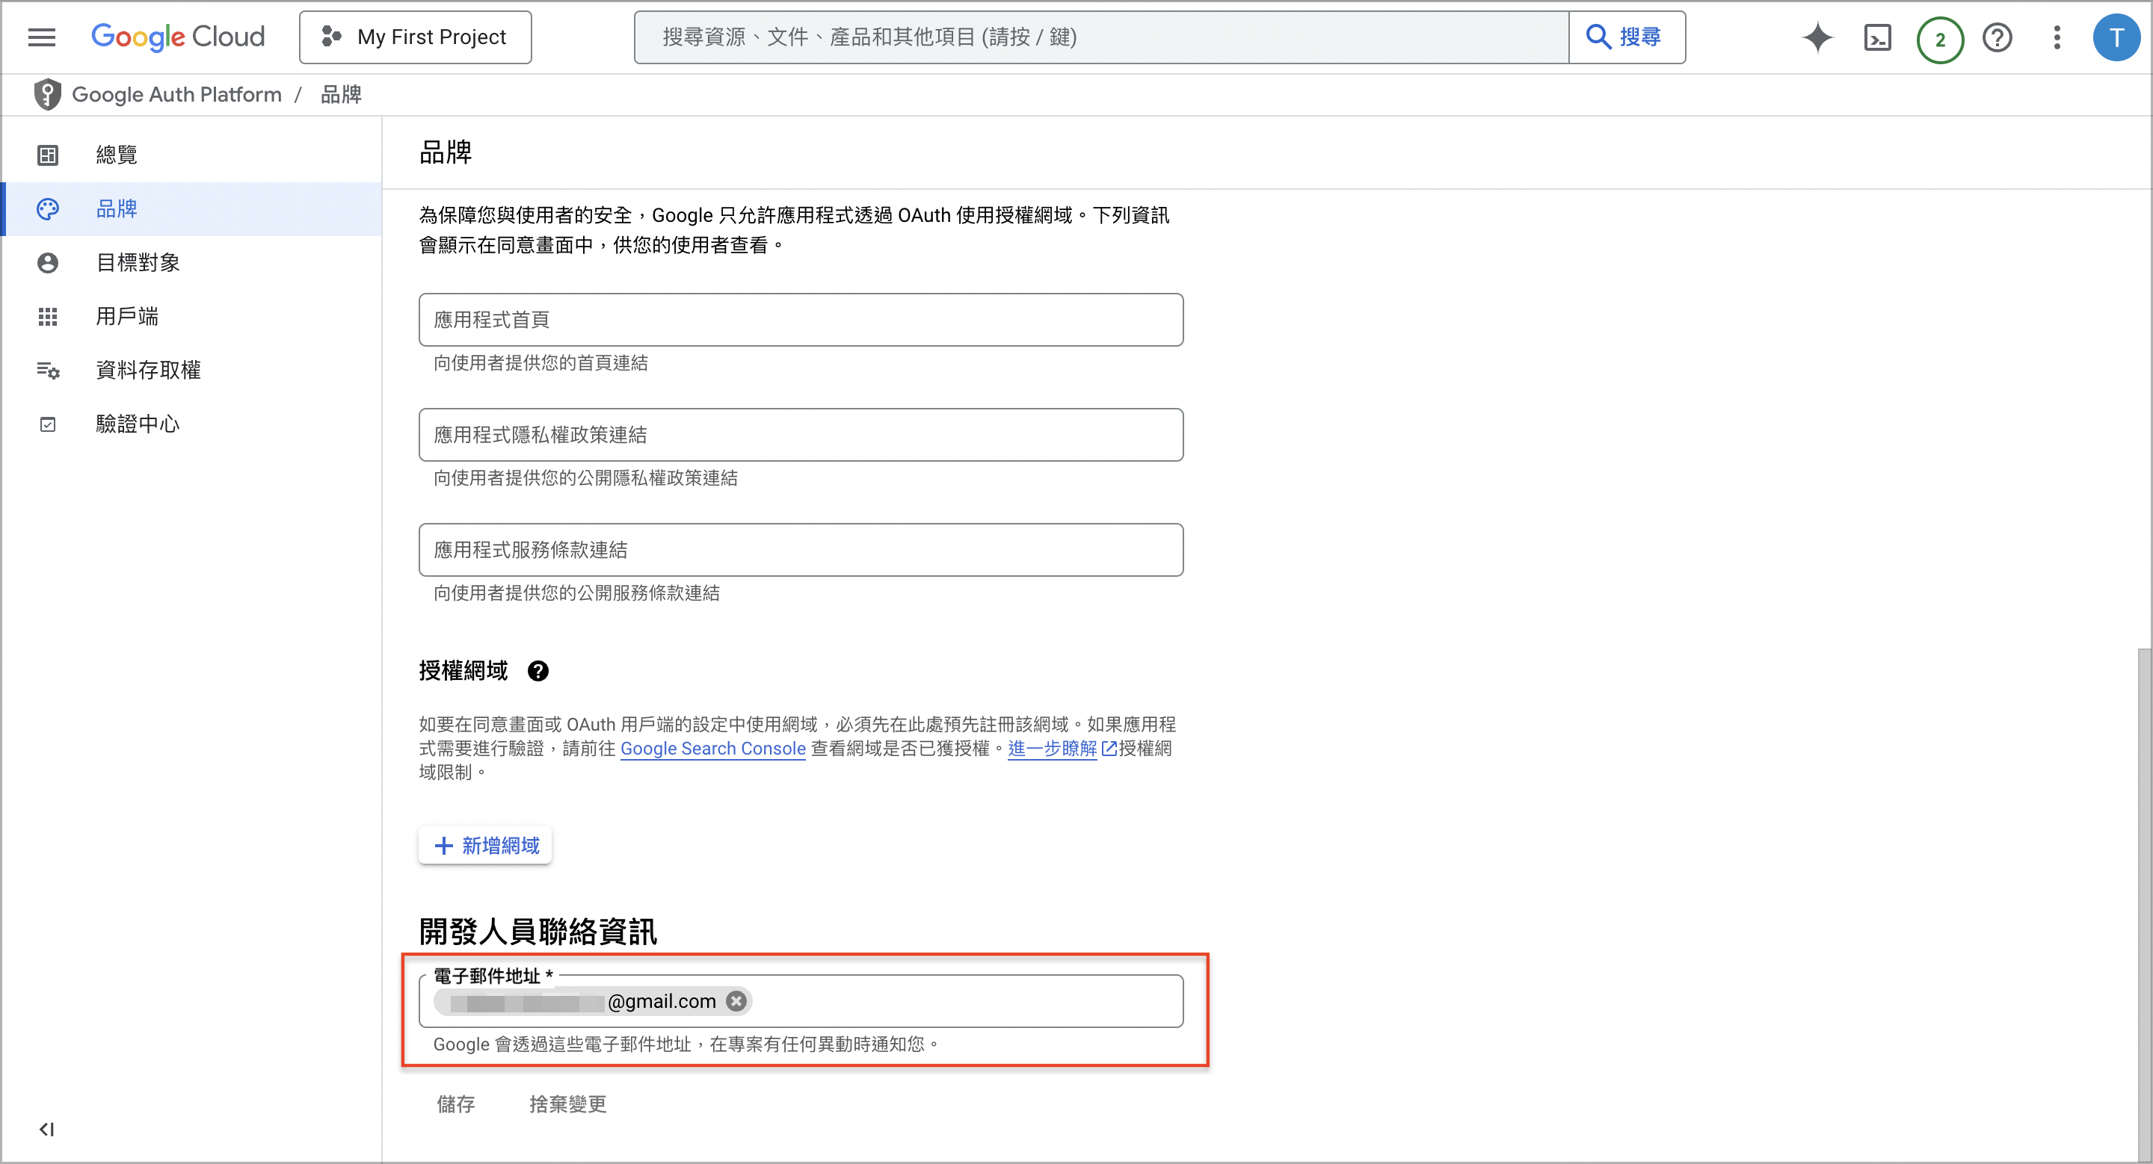Screen dimensions: 2153x1164
Task: Open the help question mark menu
Action: 1998,37
